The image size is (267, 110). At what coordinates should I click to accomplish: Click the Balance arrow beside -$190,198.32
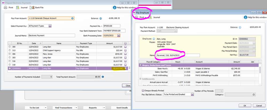pos(101,18)
